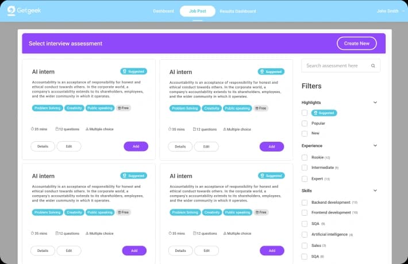Tick the Artificial intelligence skill checkbox
408x264 pixels.
tap(305, 234)
